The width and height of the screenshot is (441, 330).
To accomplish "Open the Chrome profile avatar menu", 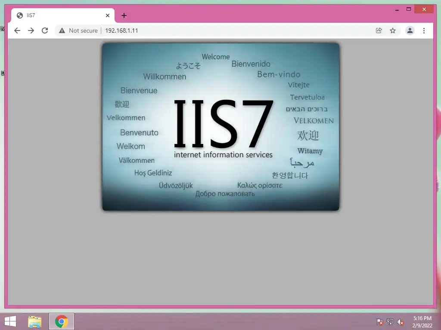I will click(410, 31).
